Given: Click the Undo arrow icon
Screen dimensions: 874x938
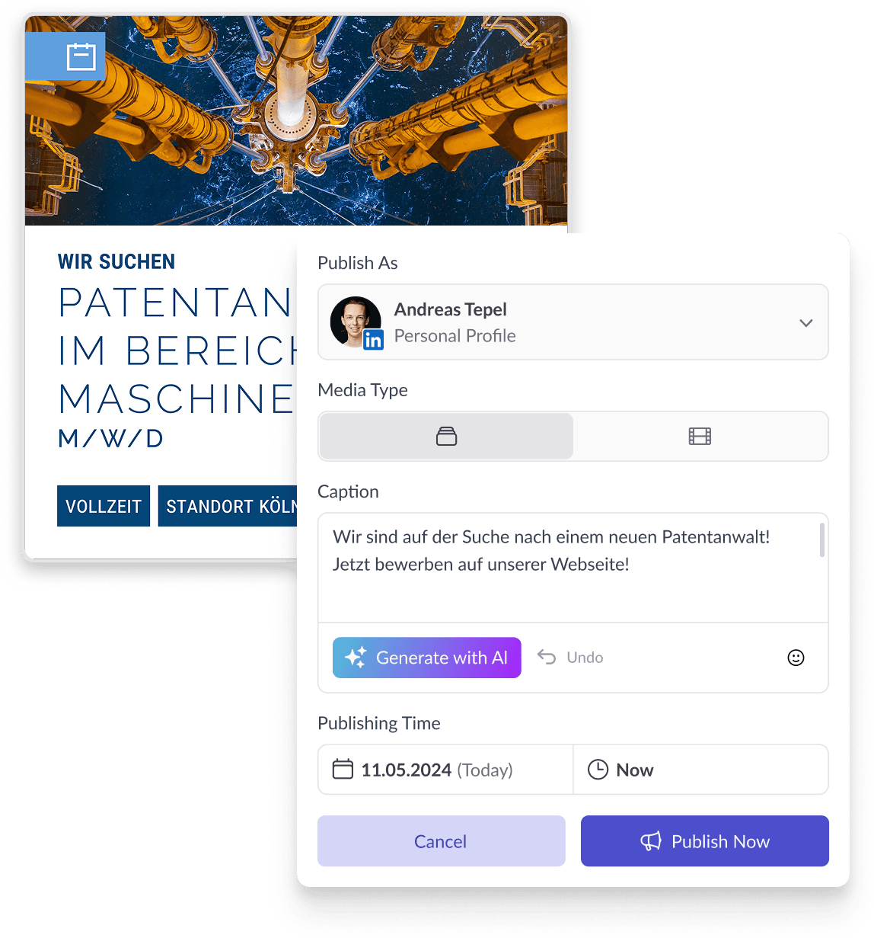Looking at the screenshot, I should coord(547,657).
